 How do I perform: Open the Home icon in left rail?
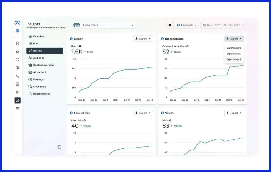click(17, 43)
